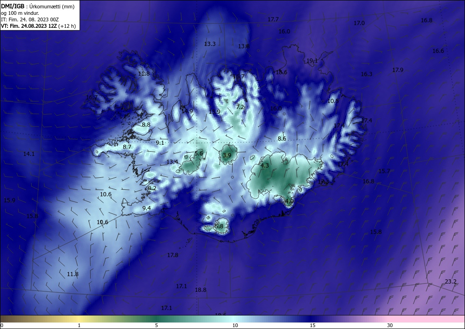
Task: Click the 15.7 value east of Iceland
Action: point(385,171)
